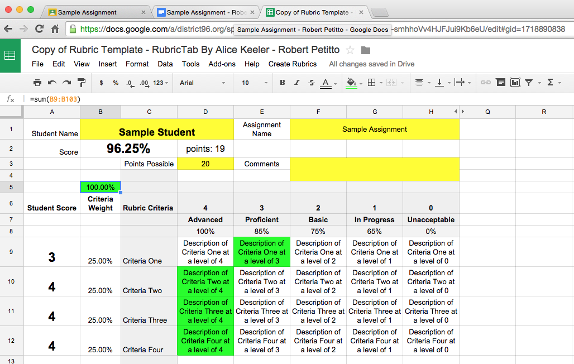Click the Print icon in toolbar
This screenshot has width=574, height=364.
(37, 83)
